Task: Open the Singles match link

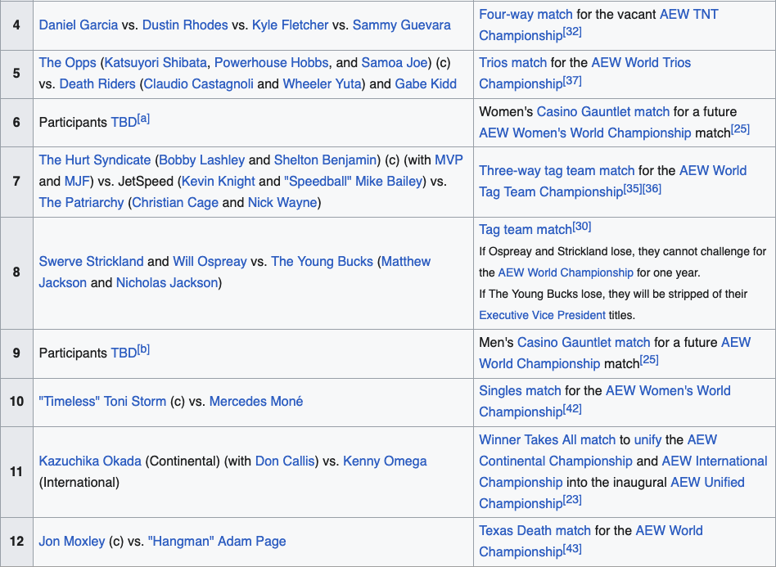Action: point(520,391)
